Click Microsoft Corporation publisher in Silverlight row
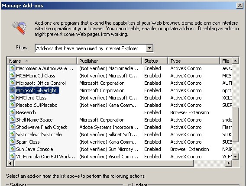Screen dimensions: 246x186 [x=102, y=90]
